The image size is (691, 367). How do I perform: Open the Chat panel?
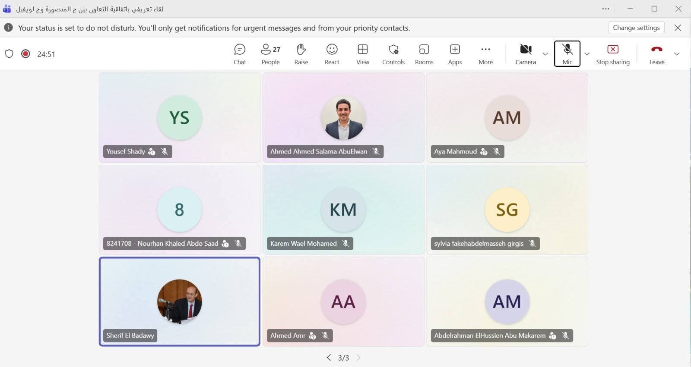pyautogui.click(x=240, y=54)
